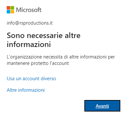The height and width of the screenshot is (116, 128).
Task: Click the word 'Altre' in the lower link
Action: [12, 90]
